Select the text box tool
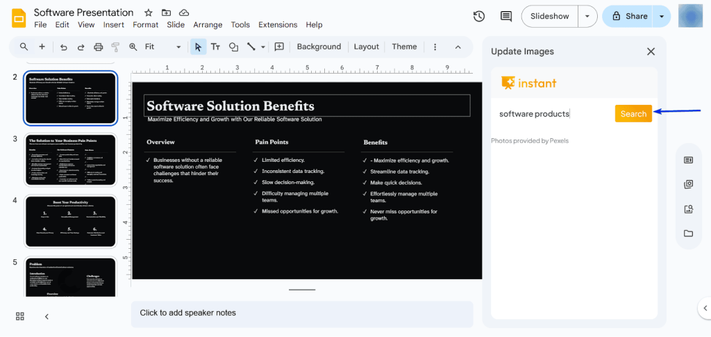Screen dimensions: 711x337 tap(215, 47)
